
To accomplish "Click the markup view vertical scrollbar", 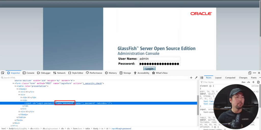I will [198, 105].
